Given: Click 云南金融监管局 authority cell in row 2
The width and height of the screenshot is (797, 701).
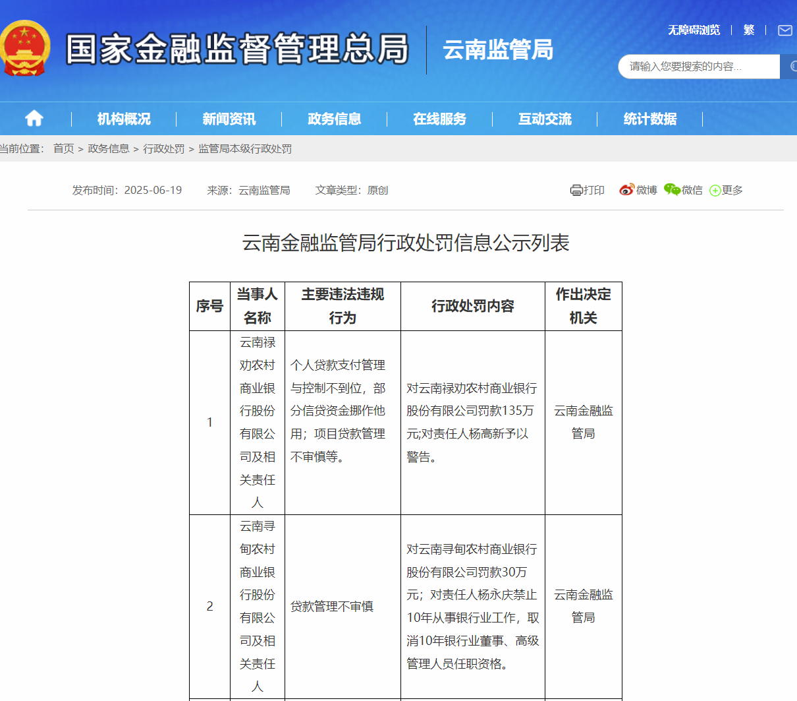Looking at the screenshot, I should [x=584, y=607].
